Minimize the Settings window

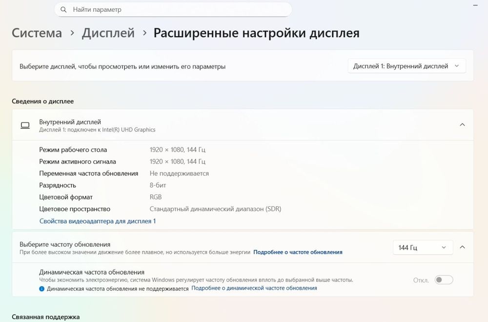(x=475, y=5)
